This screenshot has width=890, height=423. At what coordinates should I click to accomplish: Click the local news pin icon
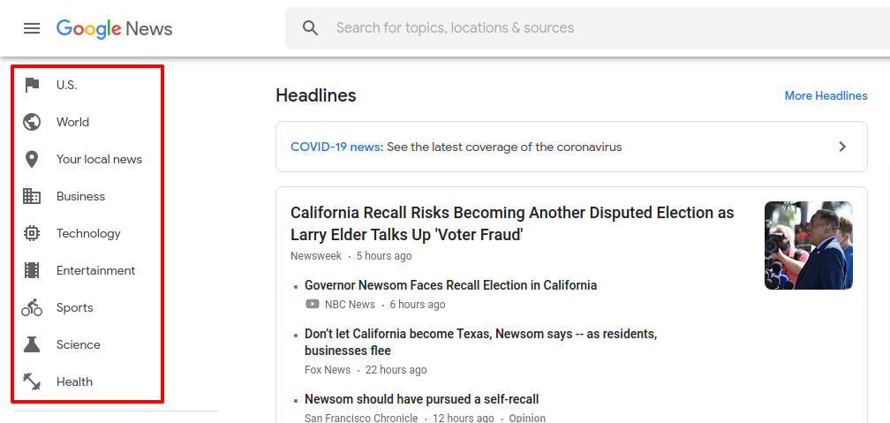(32, 160)
